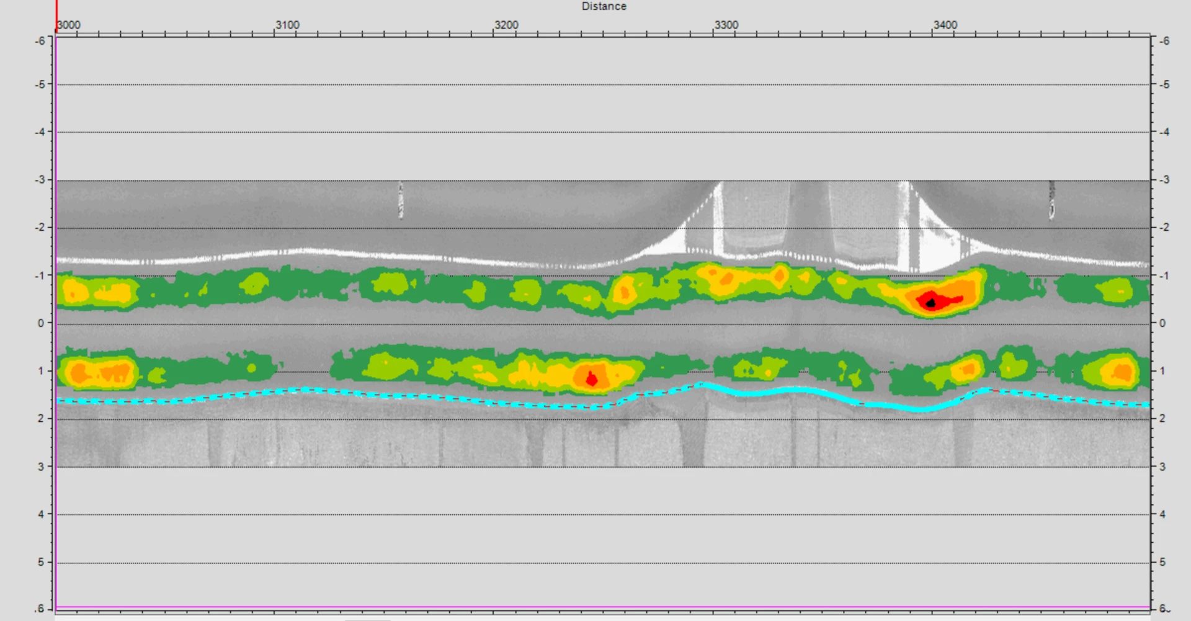Image resolution: width=1191 pixels, height=621 pixels.
Task: Click the orange blob at left of upper band
Action: pyautogui.click(x=74, y=292)
